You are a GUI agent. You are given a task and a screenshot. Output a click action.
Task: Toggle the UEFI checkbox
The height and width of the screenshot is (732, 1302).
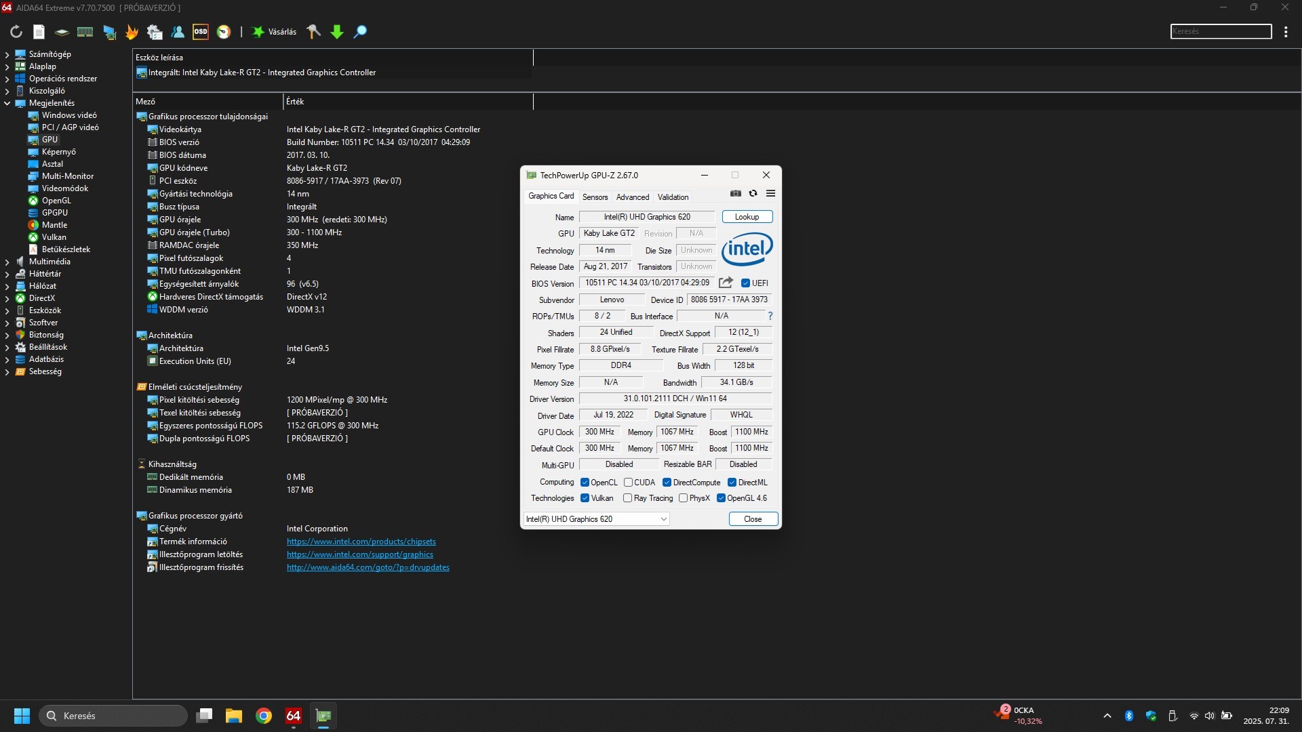click(x=745, y=283)
